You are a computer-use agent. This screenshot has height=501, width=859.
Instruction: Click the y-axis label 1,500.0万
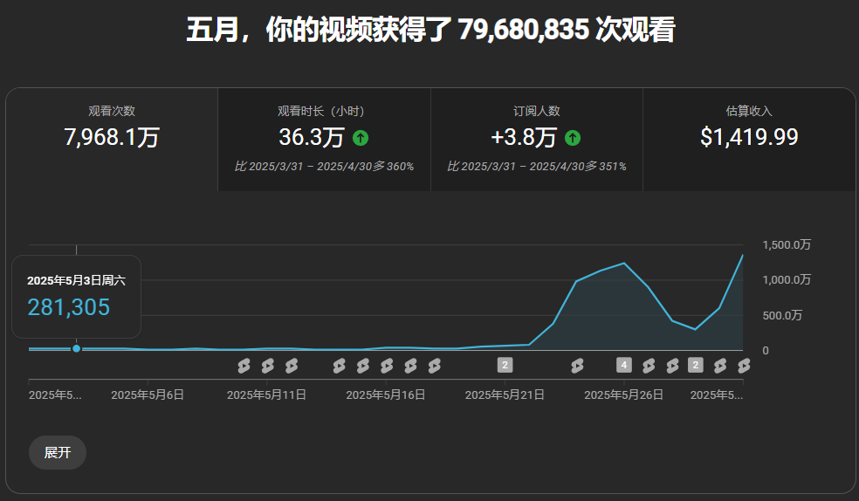[787, 244]
